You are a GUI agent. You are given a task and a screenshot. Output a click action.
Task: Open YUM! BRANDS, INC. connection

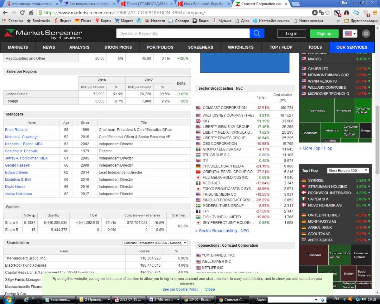218,255
